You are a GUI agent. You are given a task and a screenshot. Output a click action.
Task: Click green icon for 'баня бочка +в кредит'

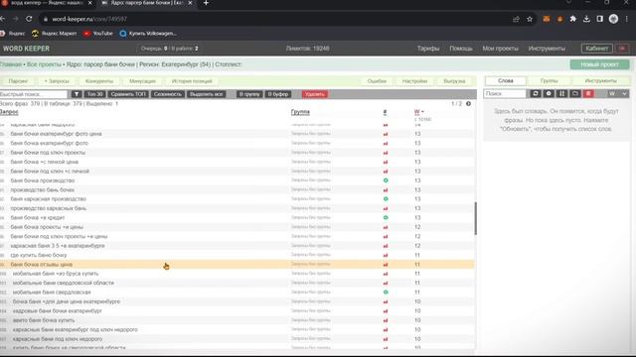(386, 218)
